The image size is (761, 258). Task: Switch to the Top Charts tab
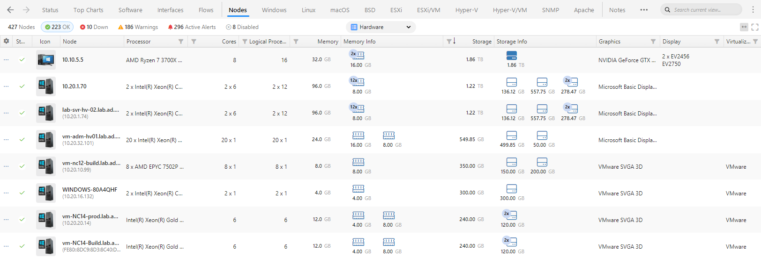[x=88, y=10]
